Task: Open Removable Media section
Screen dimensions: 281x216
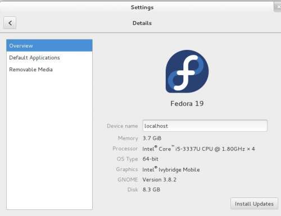Action: [x=49, y=70]
